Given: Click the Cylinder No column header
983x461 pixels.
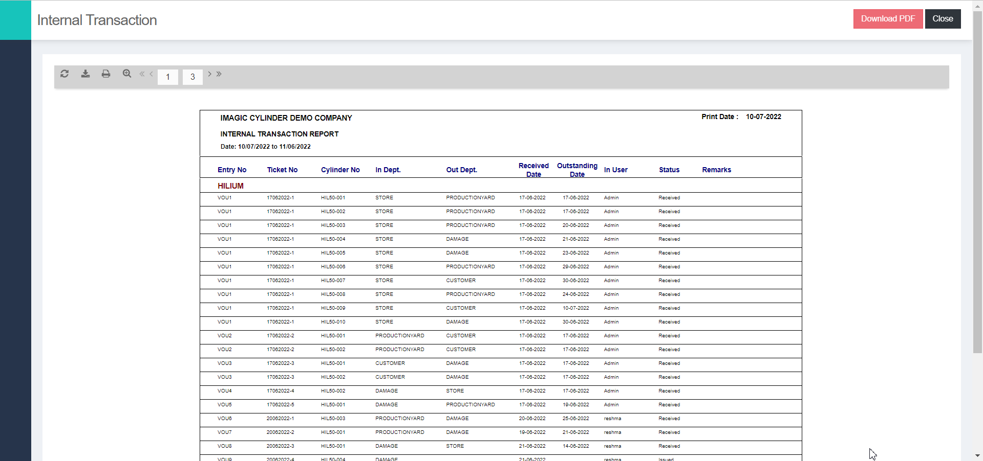Looking at the screenshot, I should [x=340, y=170].
